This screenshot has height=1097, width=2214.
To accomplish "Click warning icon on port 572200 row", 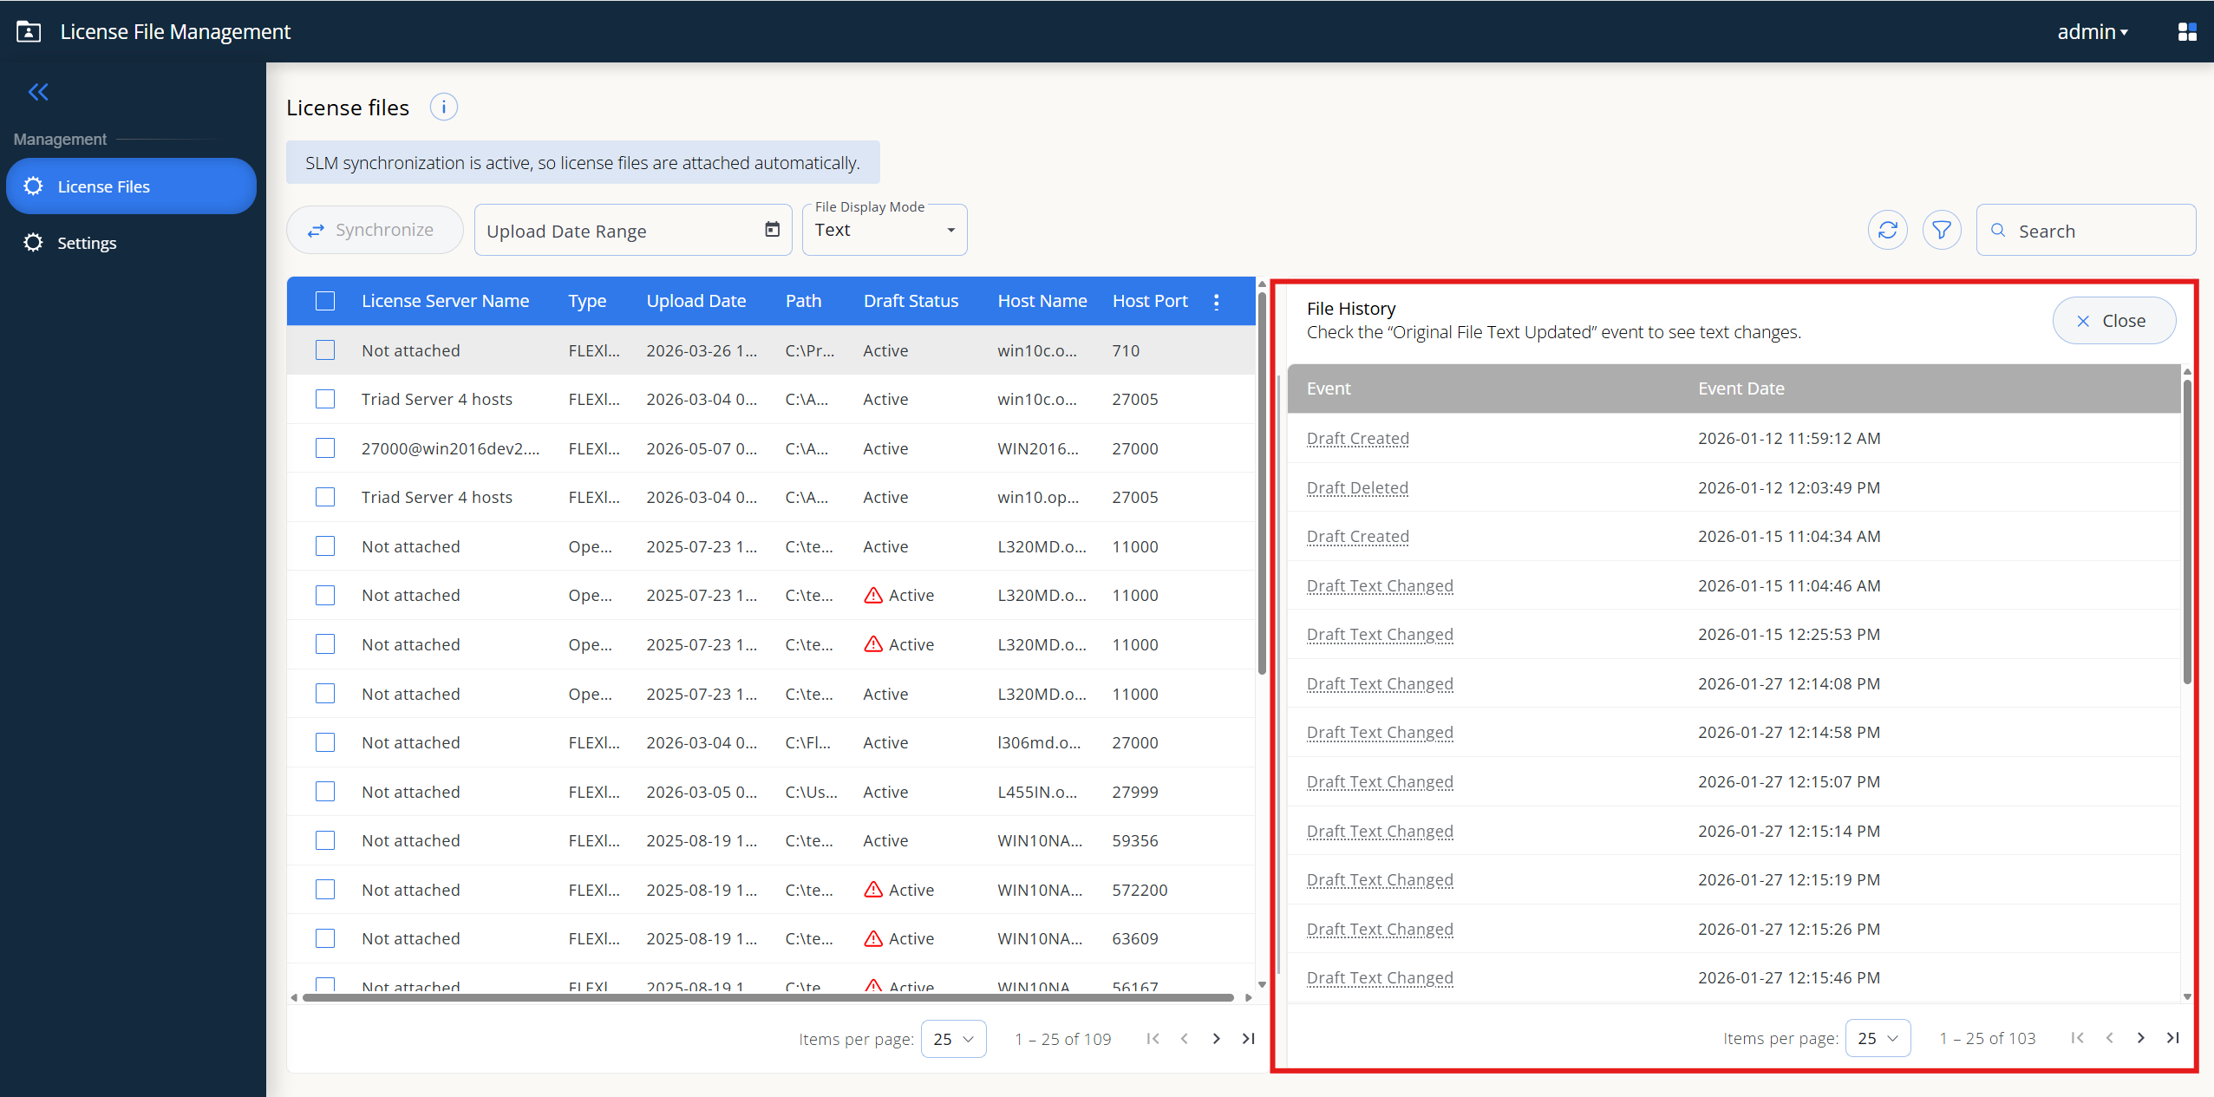I will tap(873, 890).
